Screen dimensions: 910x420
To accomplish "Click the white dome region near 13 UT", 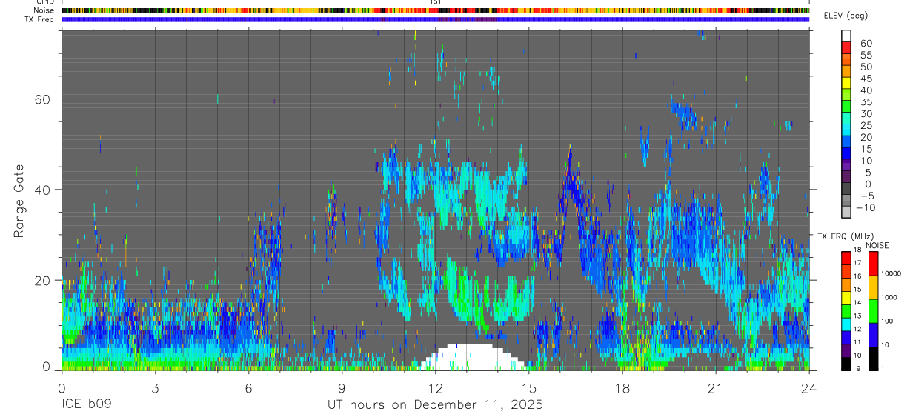I will (471, 357).
